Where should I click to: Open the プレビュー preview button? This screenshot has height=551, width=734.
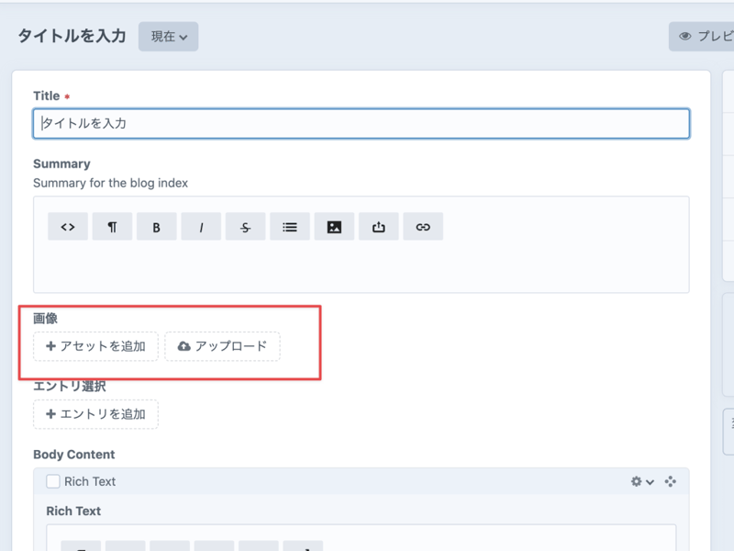[x=705, y=37]
